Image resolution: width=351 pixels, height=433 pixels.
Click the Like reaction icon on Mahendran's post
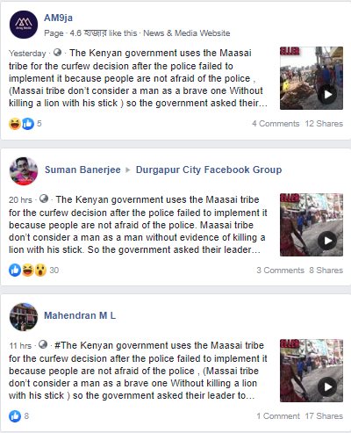coord(15,416)
